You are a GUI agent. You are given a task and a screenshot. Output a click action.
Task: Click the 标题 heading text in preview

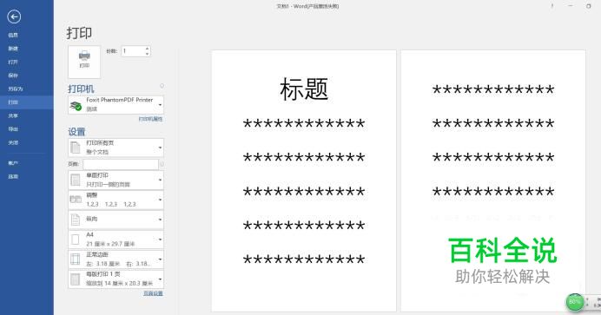(x=304, y=89)
